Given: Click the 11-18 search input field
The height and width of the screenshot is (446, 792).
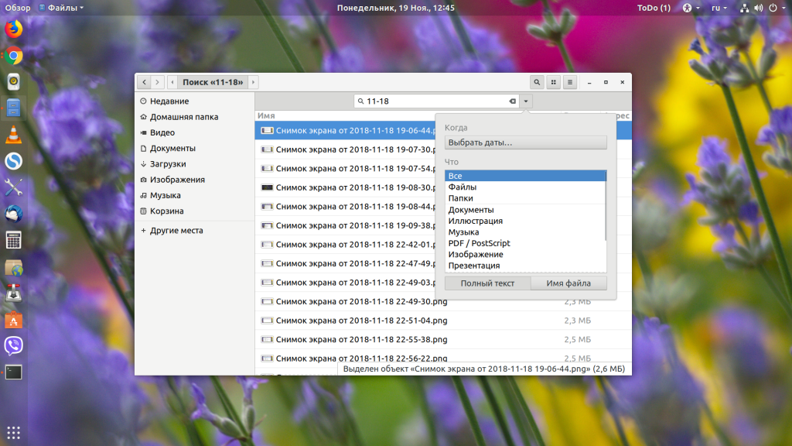Looking at the screenshot, I should click(435, 101).
